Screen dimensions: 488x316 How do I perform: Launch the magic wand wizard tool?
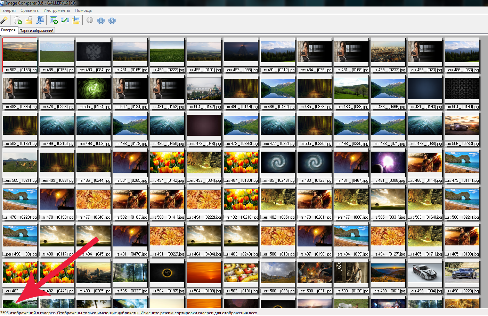point(4,21)
